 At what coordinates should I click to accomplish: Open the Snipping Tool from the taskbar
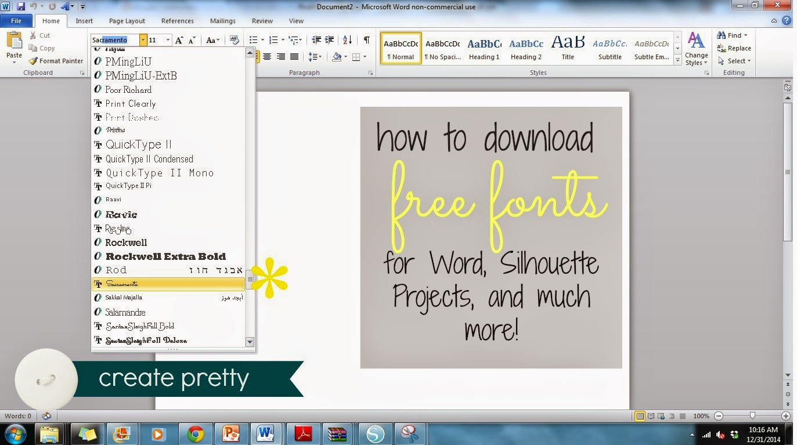410,433
